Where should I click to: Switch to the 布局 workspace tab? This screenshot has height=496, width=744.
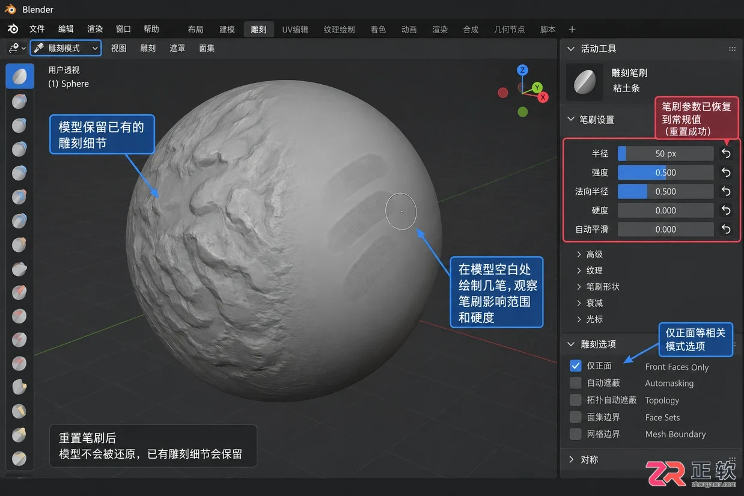195,29
